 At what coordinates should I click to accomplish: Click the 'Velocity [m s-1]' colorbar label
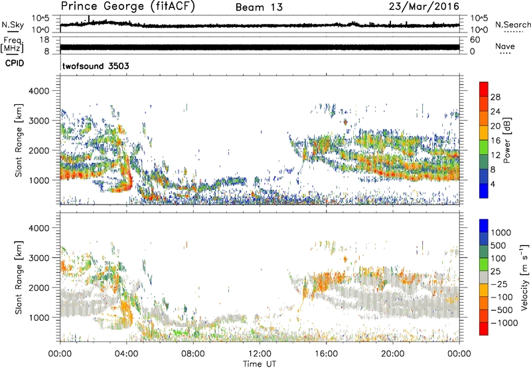pos(524,277)
